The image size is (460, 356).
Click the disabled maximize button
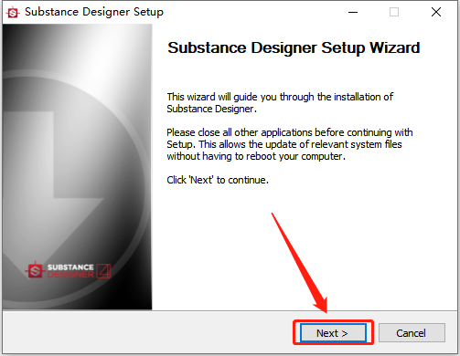394,12
